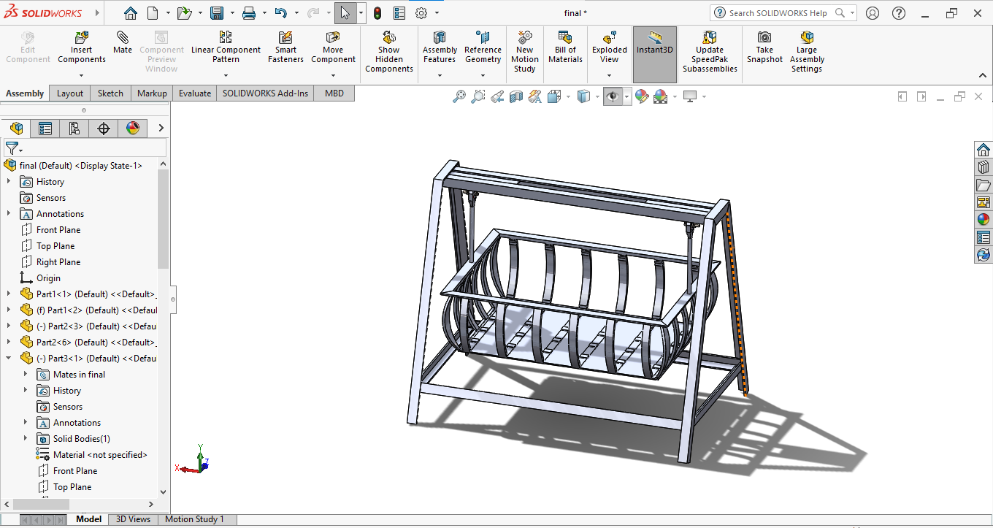993x528 pixels.
Task: Click Update SpeedPak Subassemblies button
Action: 710,52
